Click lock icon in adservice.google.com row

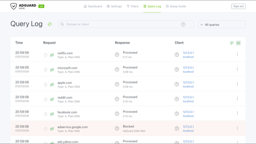tap(46, 129)
